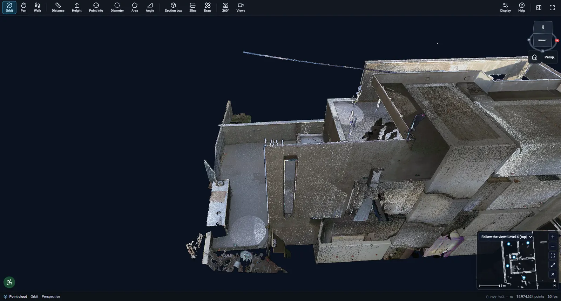This screenshot has width=561, height=301.
Task: Click the Cursor WCS coordinates readout
Action: click(x=499, y=297)
